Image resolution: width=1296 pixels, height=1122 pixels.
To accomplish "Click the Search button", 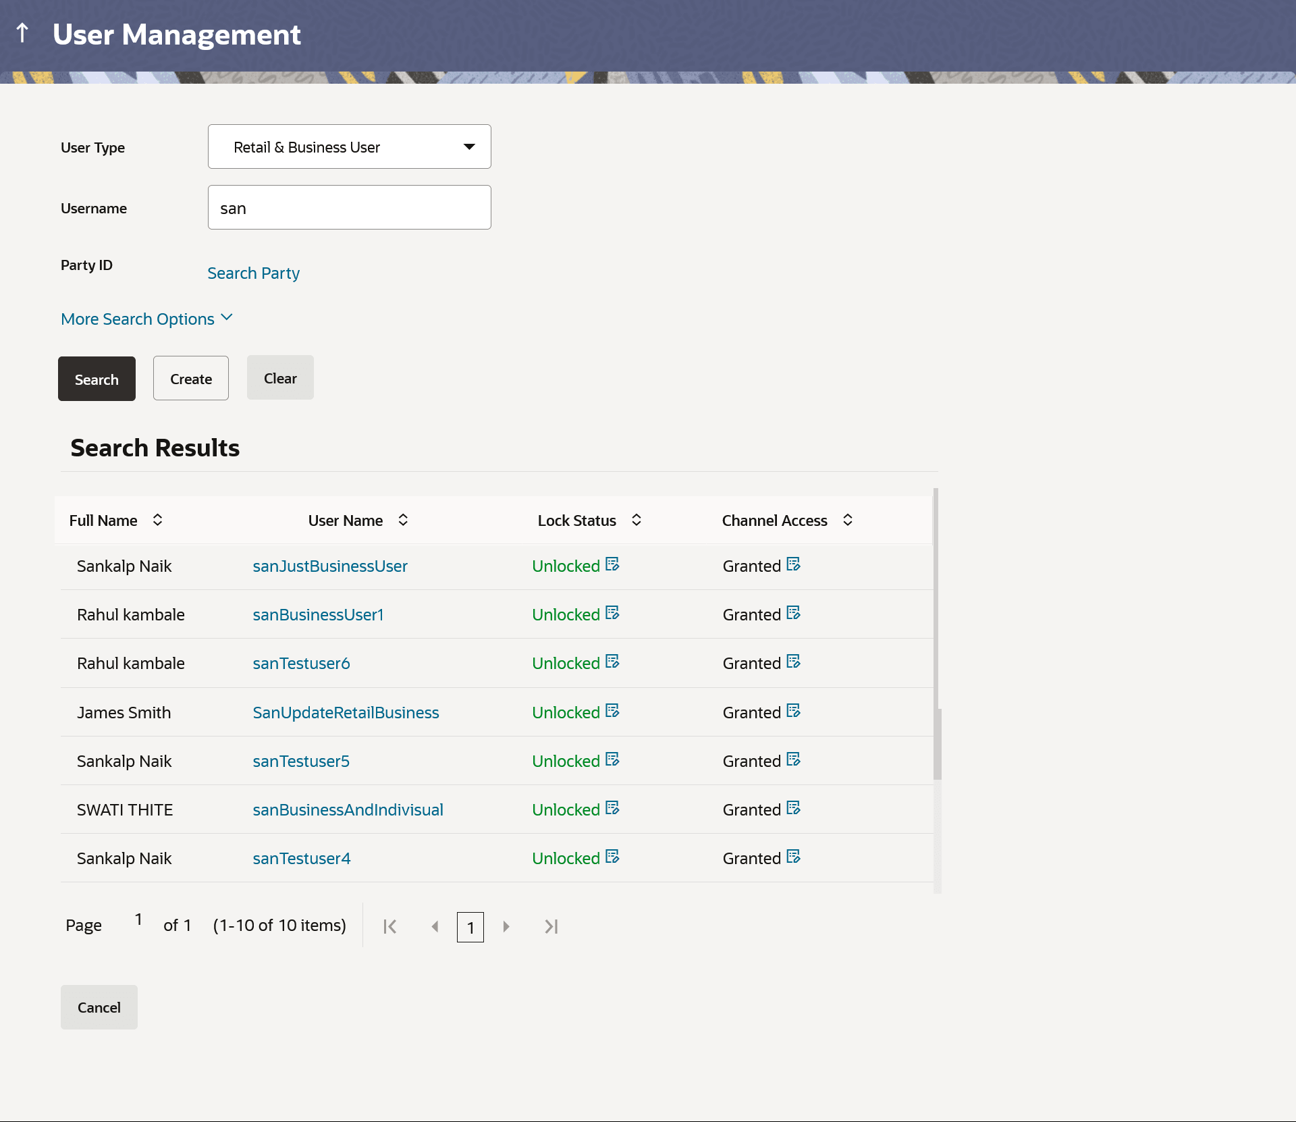I will tap(97, 379).
